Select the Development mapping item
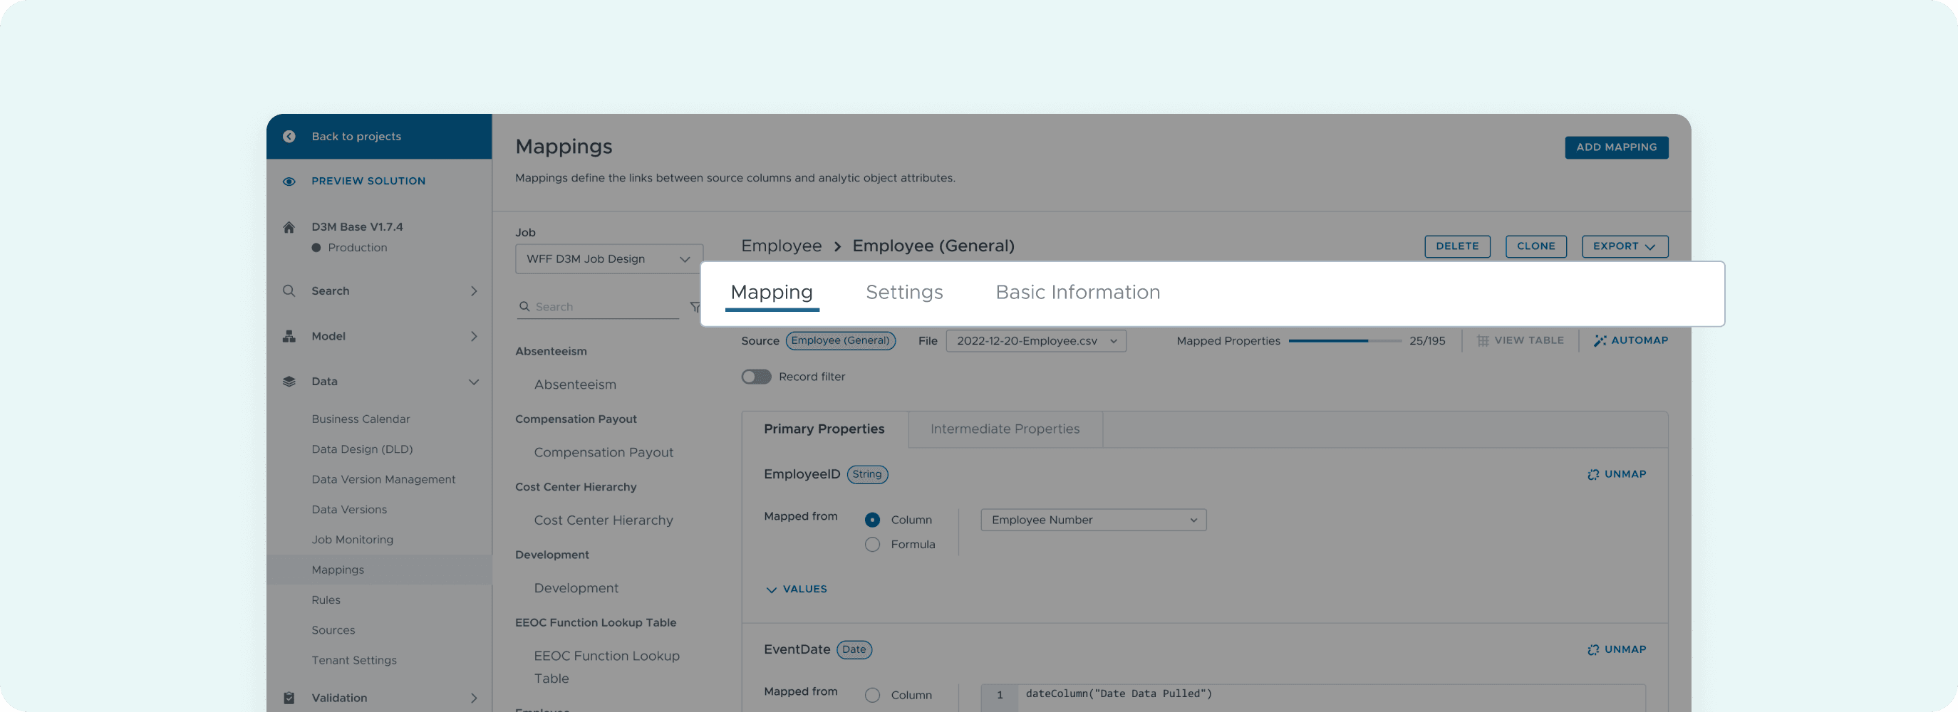Screen dimensions: 1958x712 click(576, 588)
